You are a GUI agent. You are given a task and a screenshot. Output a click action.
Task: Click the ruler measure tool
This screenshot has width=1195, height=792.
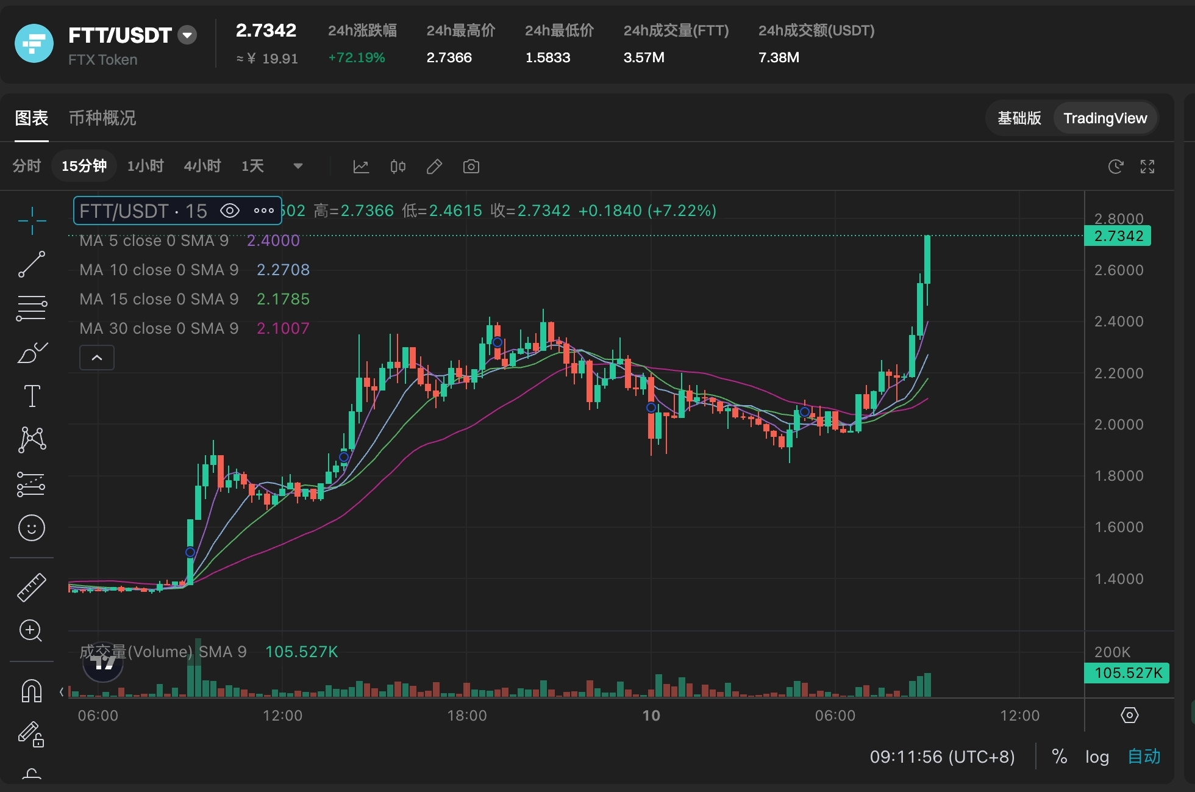(32, 587)
